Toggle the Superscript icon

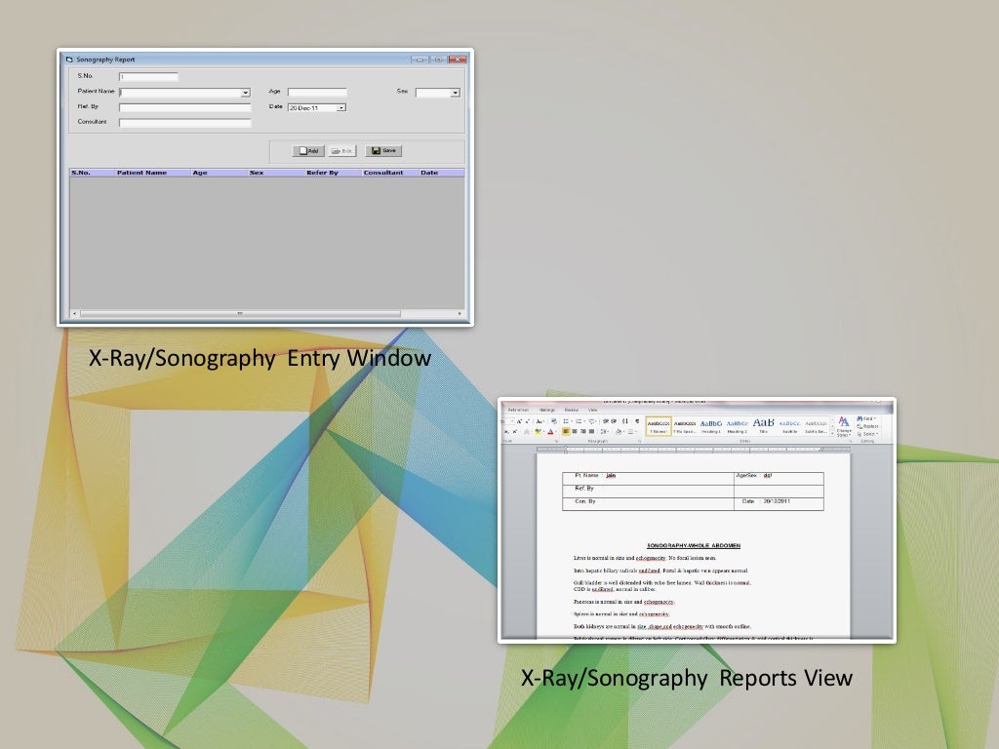coord(515,432)
